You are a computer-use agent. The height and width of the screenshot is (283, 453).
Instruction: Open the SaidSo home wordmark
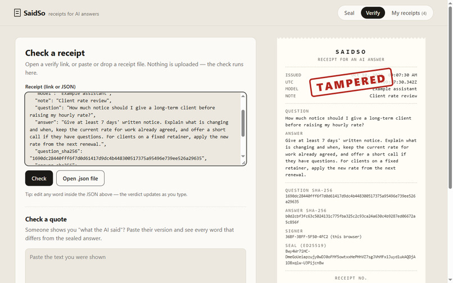34,13
